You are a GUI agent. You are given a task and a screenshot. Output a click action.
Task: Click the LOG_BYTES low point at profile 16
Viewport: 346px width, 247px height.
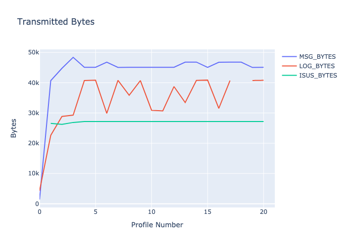218,108
